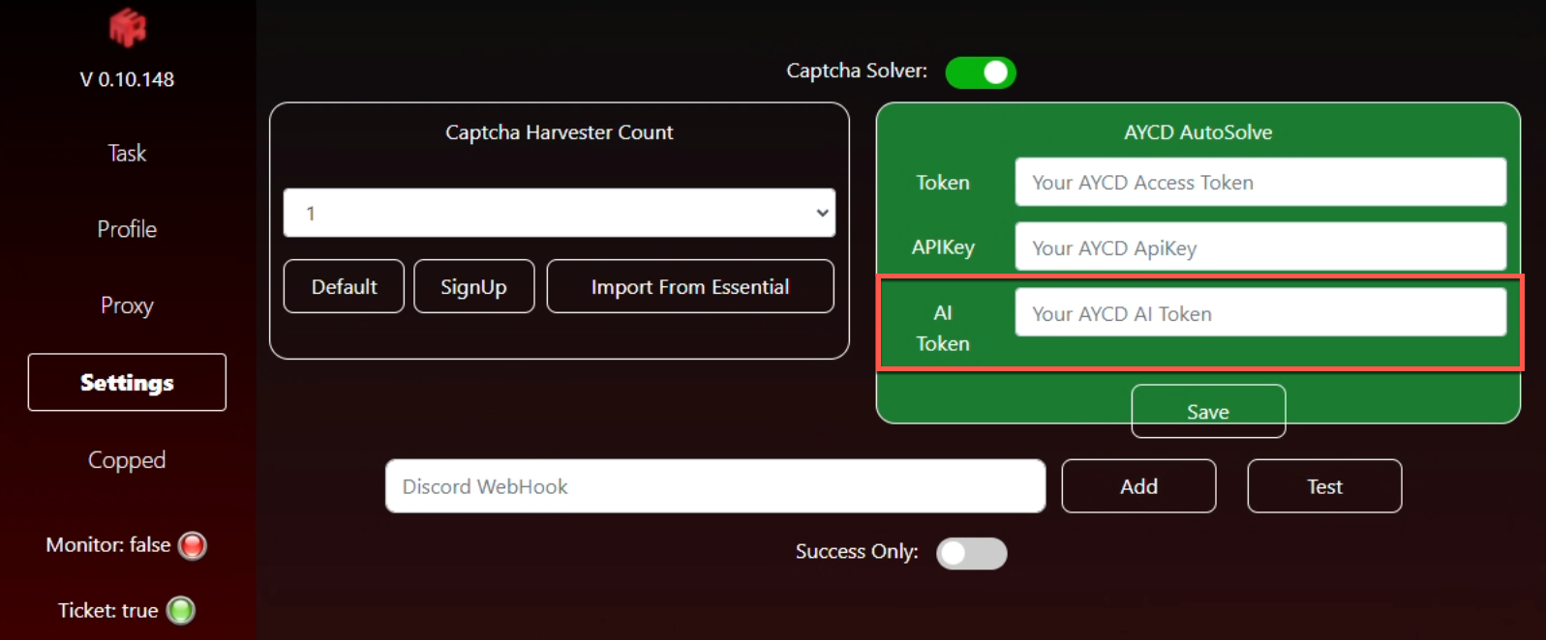The height and width of the screenshot is (640, 1546).
Task: Click the green Ticket status indicator
Action: point(181,610)
